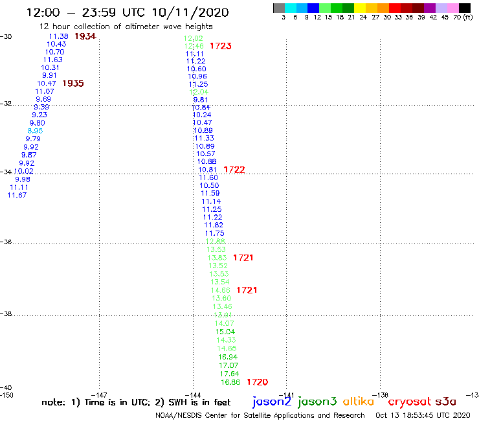Click the dark green 15.04 value
Screen dimensions: 479x421
pyautogui.click(x=225, y=332)
